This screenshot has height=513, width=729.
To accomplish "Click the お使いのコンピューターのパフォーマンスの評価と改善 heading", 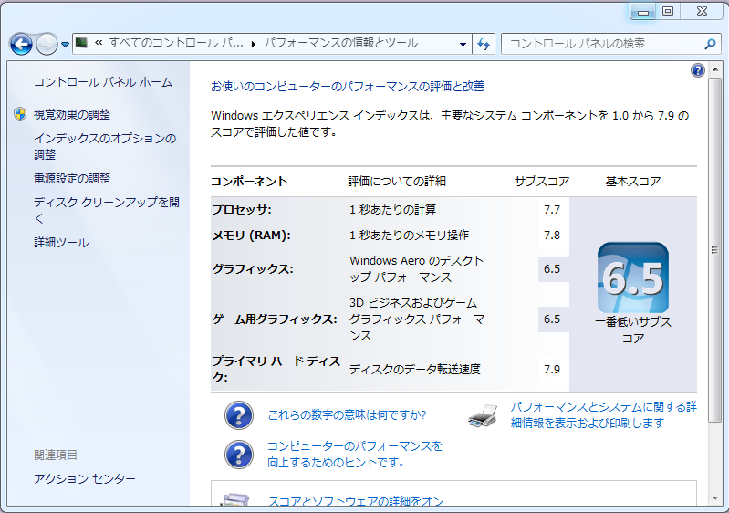I will (348, 87).
